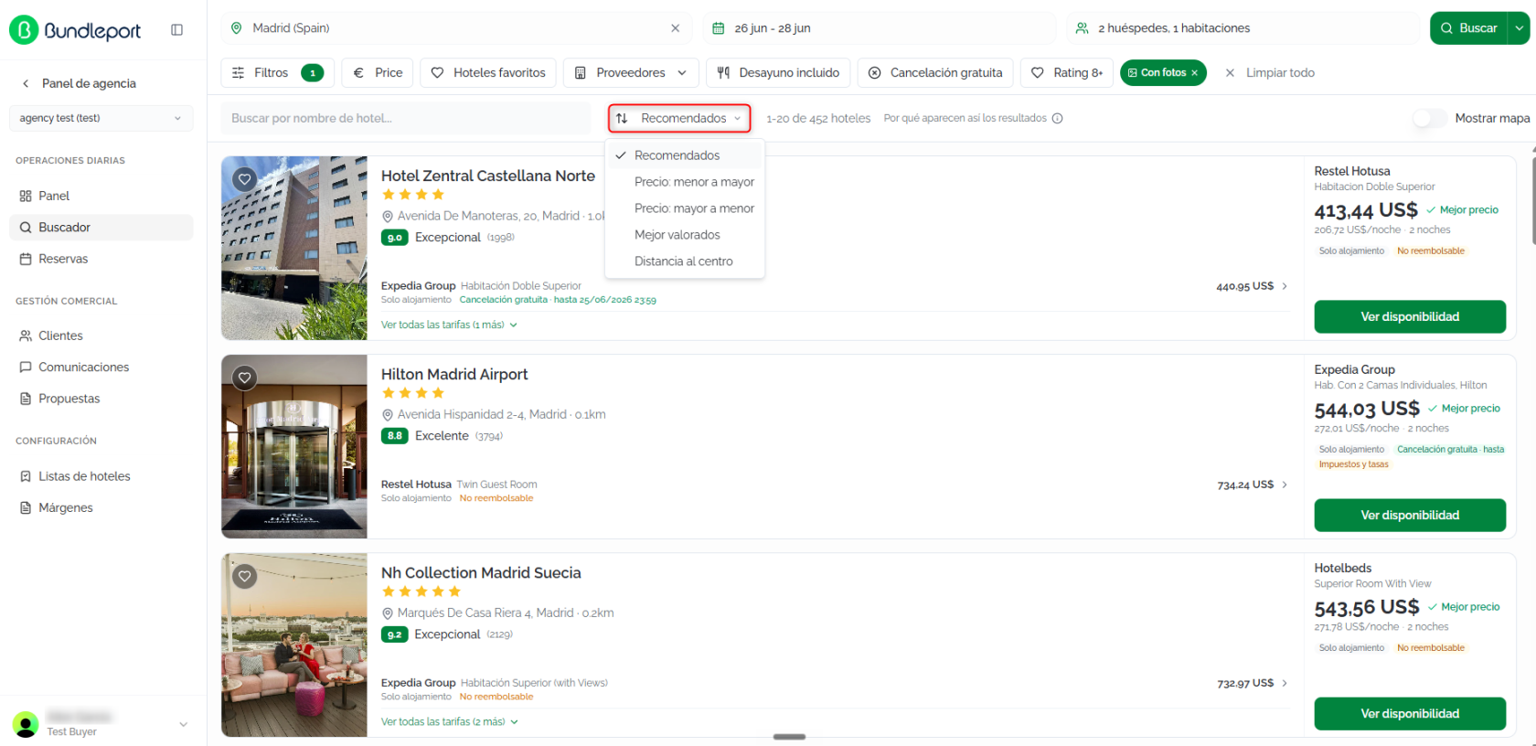The image size is (1536, 746).
Task: Toggle Desayuno incluido filter
Action: pyautogui.click(x=778, y=73)
